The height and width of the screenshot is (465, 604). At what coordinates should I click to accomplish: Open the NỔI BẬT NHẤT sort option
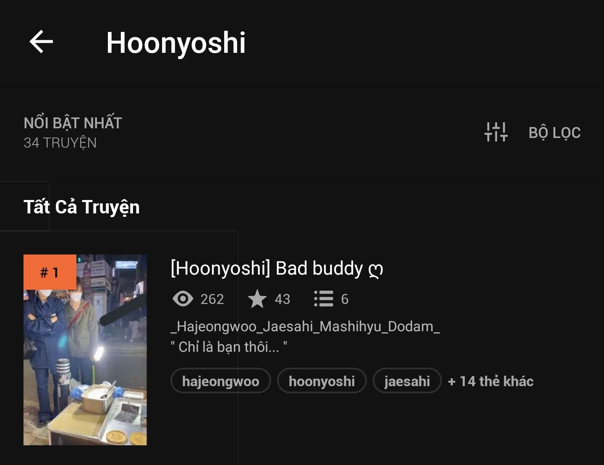73,123
